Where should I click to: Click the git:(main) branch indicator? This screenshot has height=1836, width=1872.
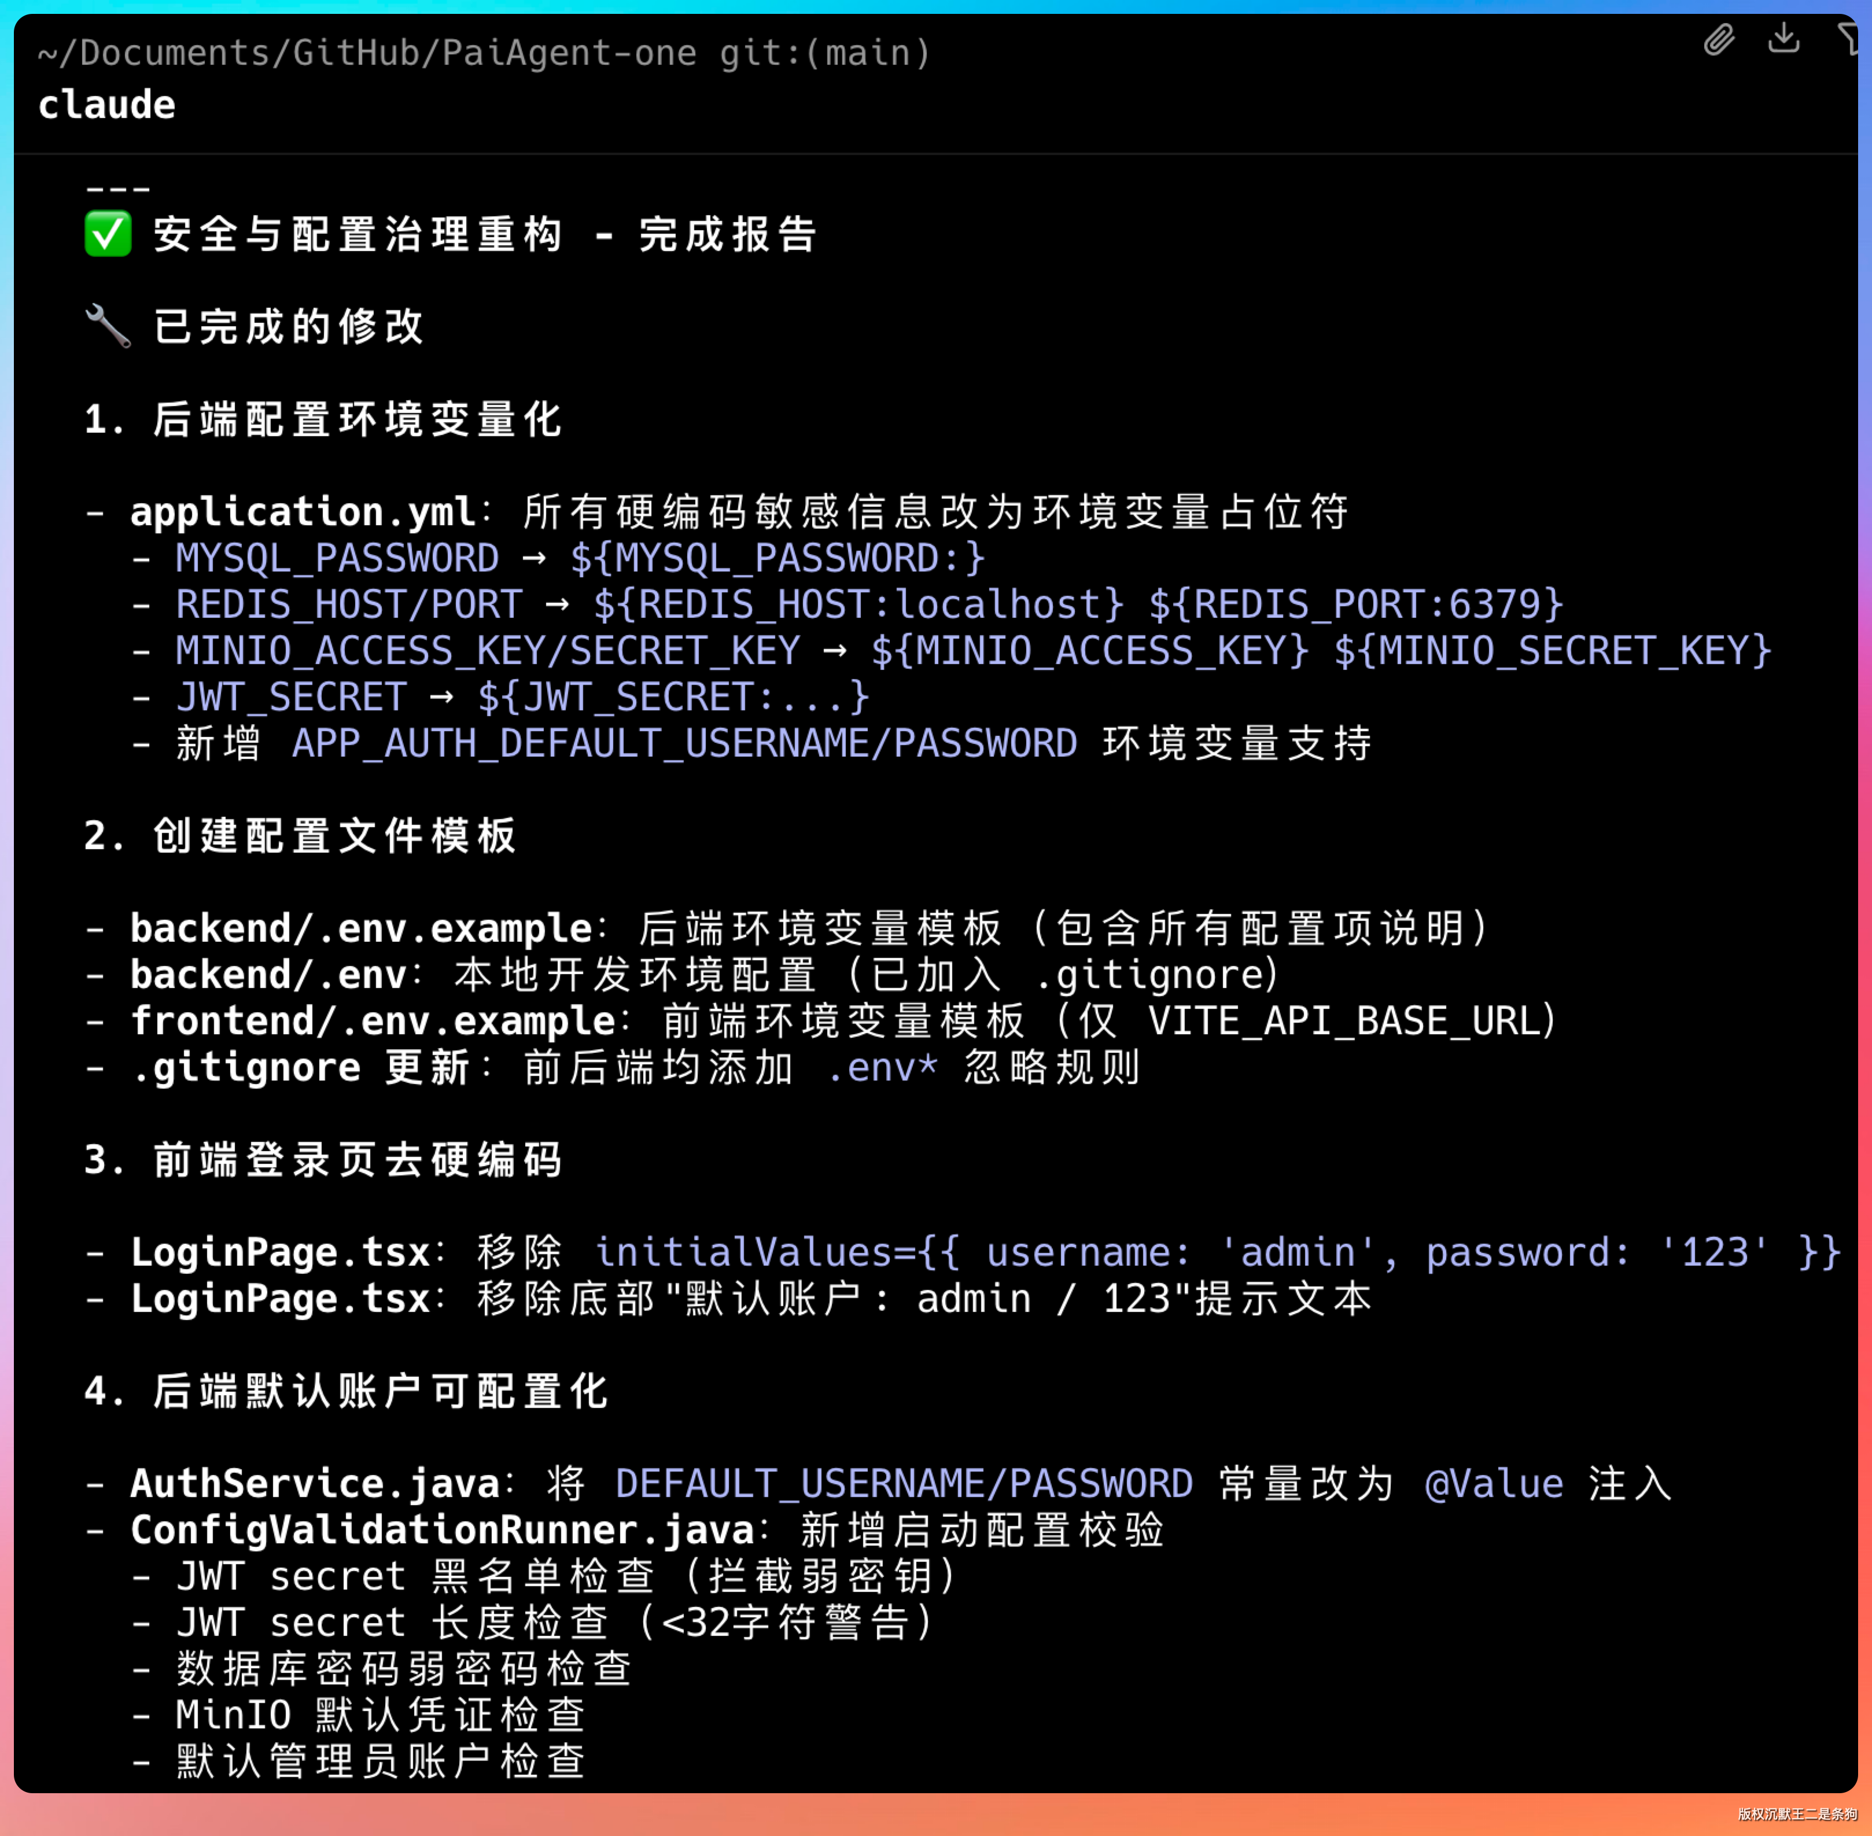coord(826,53)
